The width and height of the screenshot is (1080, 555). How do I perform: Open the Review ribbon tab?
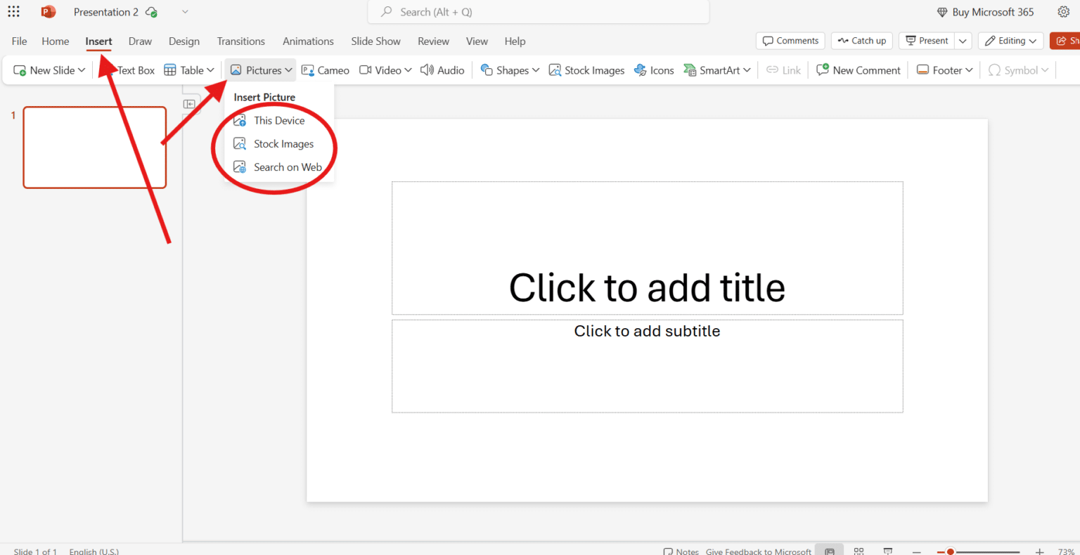tap(433, 41)
